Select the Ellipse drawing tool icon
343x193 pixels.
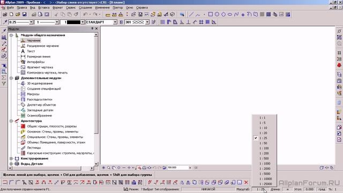pos(230,14)
